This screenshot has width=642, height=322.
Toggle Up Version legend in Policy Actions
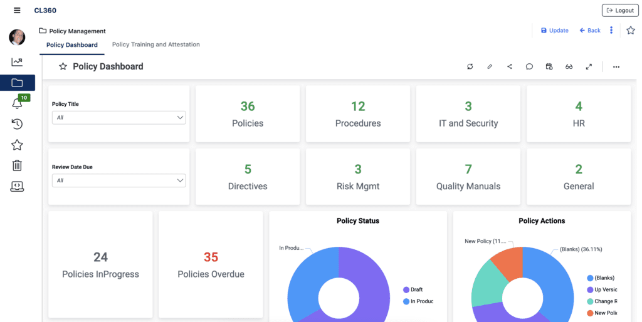point(603,289)
